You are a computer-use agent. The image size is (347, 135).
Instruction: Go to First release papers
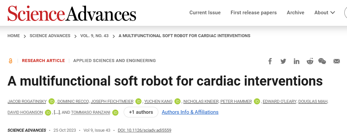click(254, 13)
